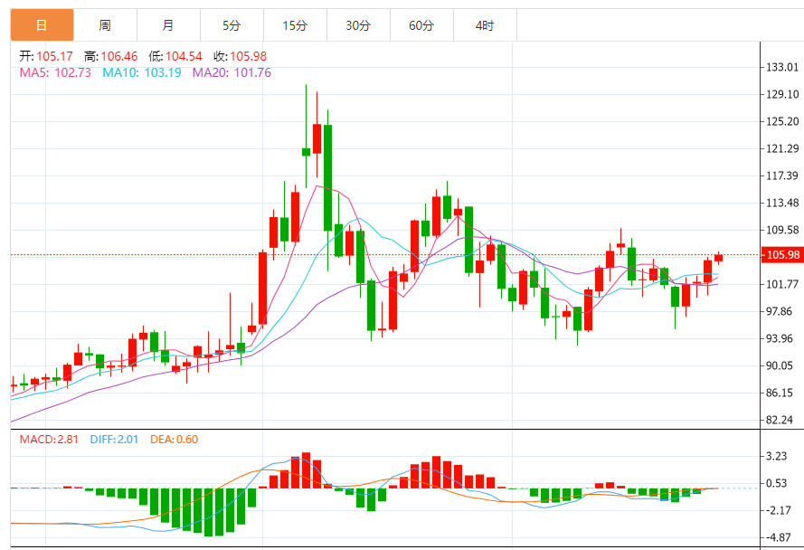Click the tallest MACD red histogram bar
Image resolution: width=804 pixels, height=550 pixels.
click(306, 470)
